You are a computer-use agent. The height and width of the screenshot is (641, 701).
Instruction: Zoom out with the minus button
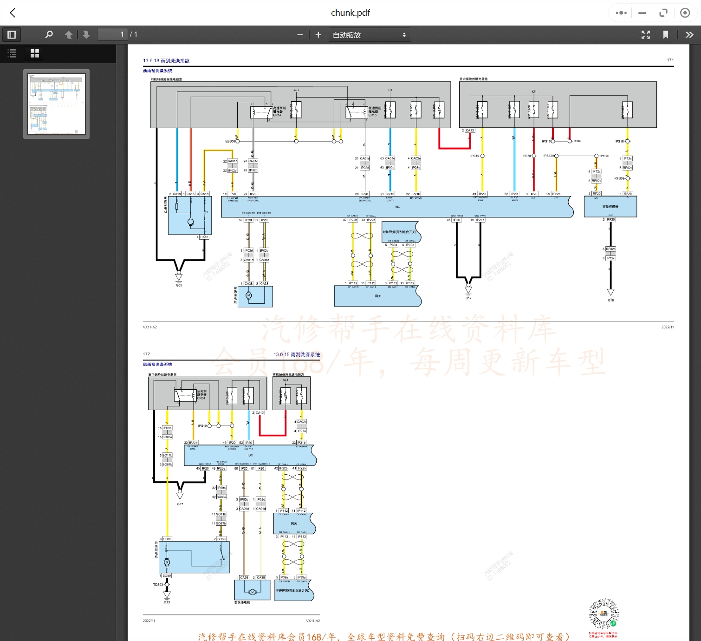tap(300, 35)
